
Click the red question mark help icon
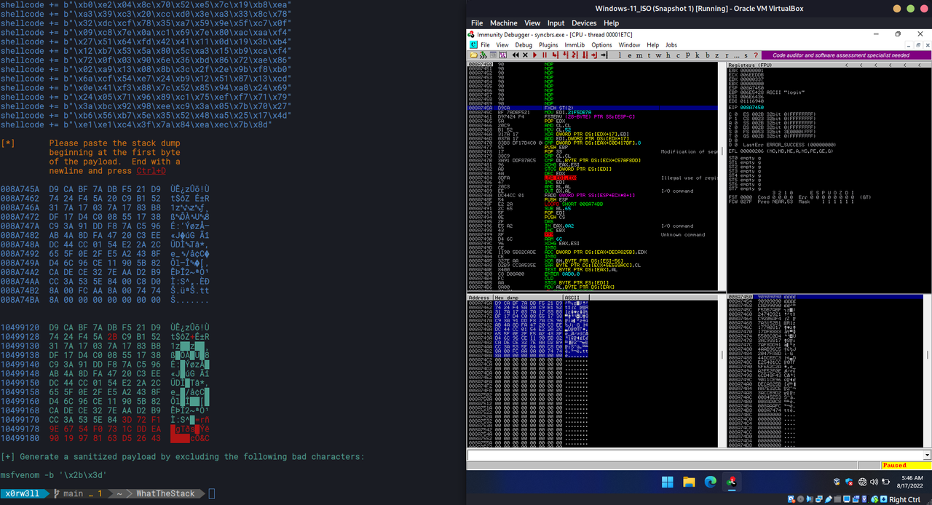click(x=755, y=55)
